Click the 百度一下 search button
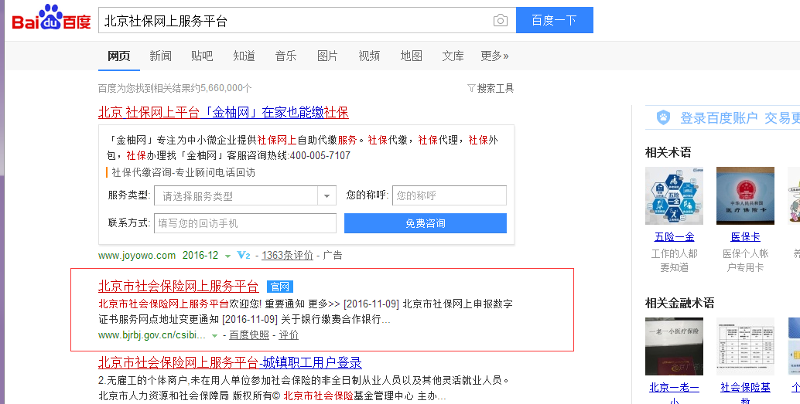The image size is (800, 404). [x=555, y=20]
